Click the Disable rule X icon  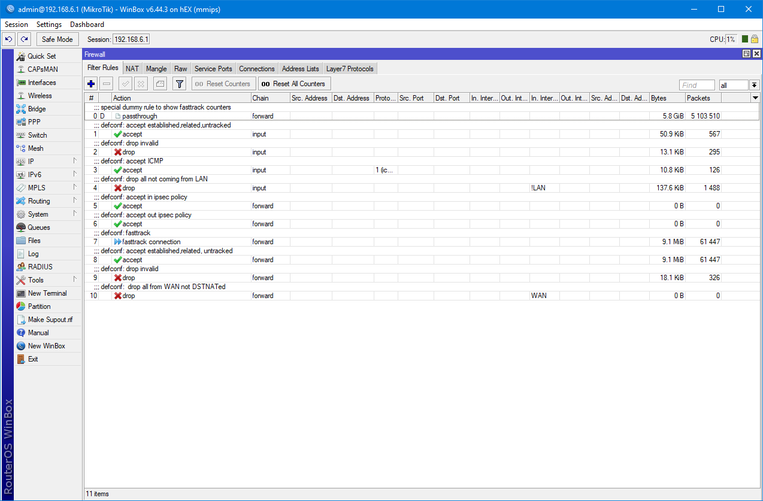tap(141, 84)
